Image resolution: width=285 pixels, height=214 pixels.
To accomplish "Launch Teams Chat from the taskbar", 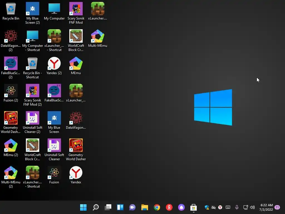I will pos(132,207).
